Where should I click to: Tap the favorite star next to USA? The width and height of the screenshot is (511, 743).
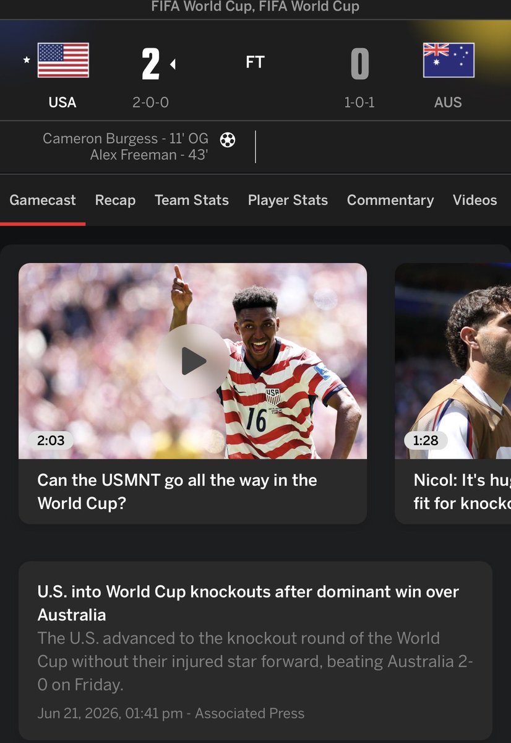tap(26, 61)
